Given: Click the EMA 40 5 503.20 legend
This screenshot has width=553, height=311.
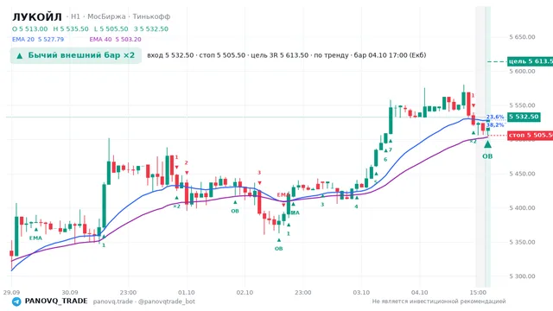Looking at the screenshot, I should (x=115, y=39).
